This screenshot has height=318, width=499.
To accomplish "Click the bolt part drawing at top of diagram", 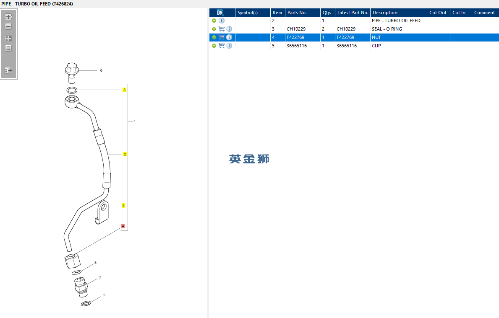I will pyautogui.click(x=72, y=73).
